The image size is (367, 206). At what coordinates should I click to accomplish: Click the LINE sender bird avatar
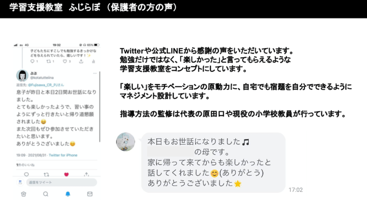[x=125, y=142]
